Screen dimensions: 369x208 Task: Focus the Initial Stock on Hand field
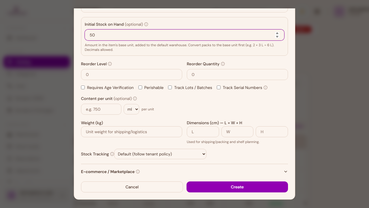coord(184,35)
